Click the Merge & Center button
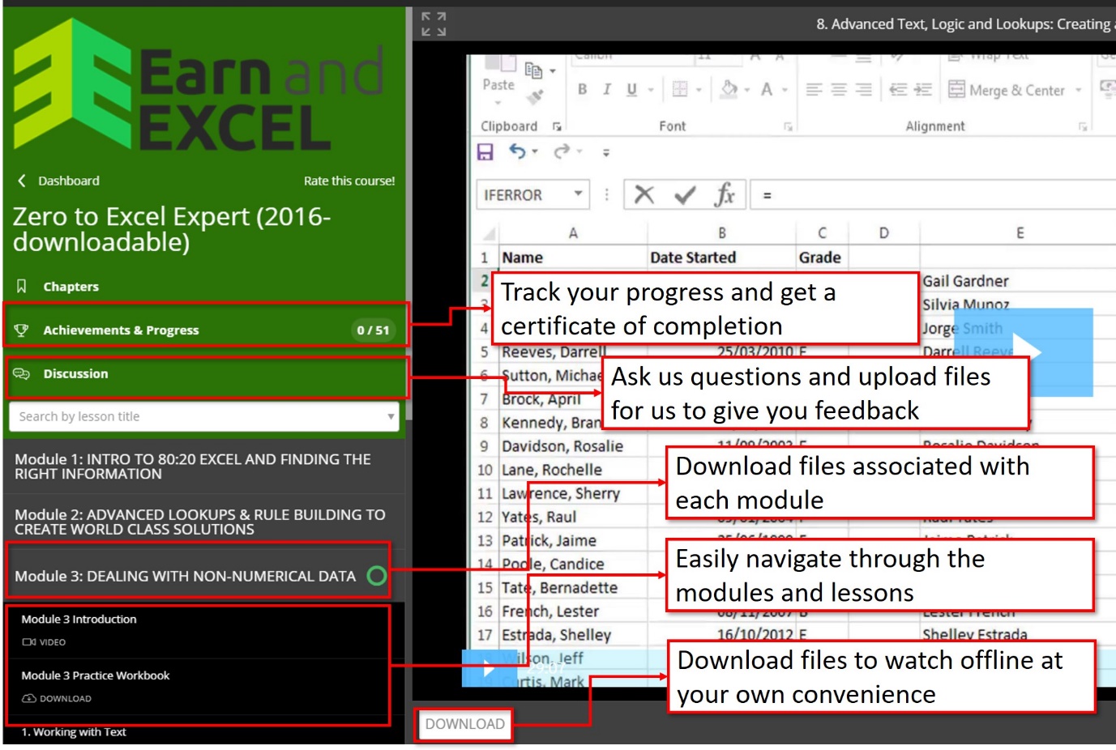This screenshot has height=750, width=1116. (1006, 90)
